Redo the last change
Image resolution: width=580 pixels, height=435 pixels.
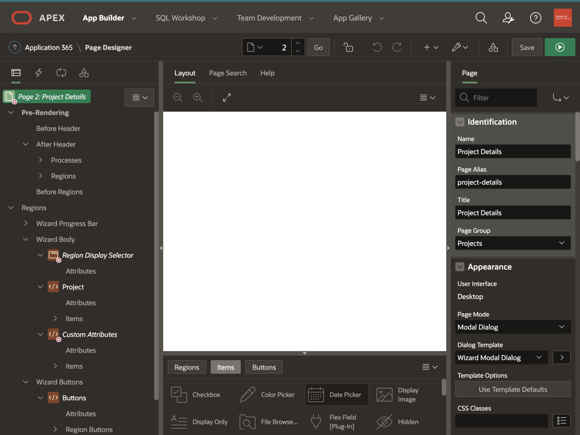[x=397, y=48]
